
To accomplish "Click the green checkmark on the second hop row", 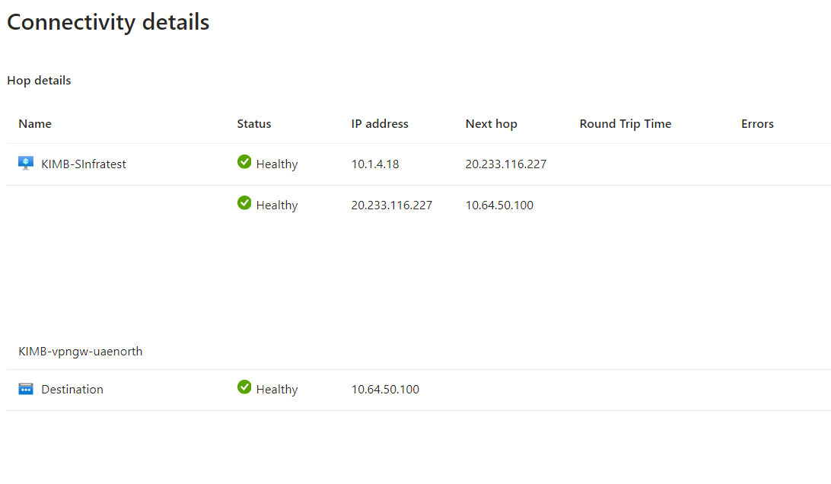I will pyautogui.click(x=244, y=202).
